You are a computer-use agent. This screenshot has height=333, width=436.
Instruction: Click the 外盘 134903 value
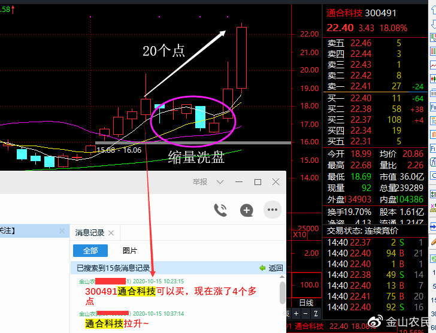(358, 199)
